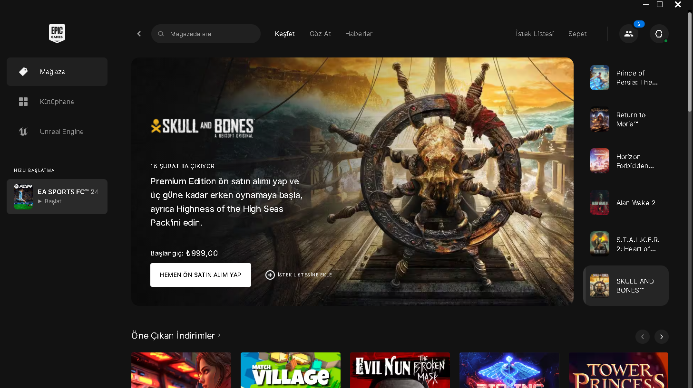Open the blue caduceus game card
693x388 pixels.
(x=509, y=370)
